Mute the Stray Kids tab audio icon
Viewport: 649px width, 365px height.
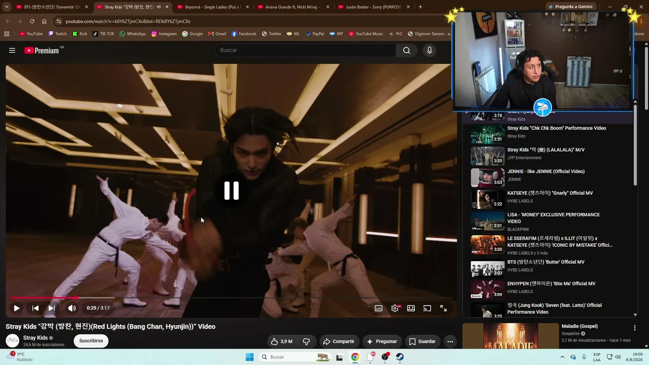click(159, 7)
